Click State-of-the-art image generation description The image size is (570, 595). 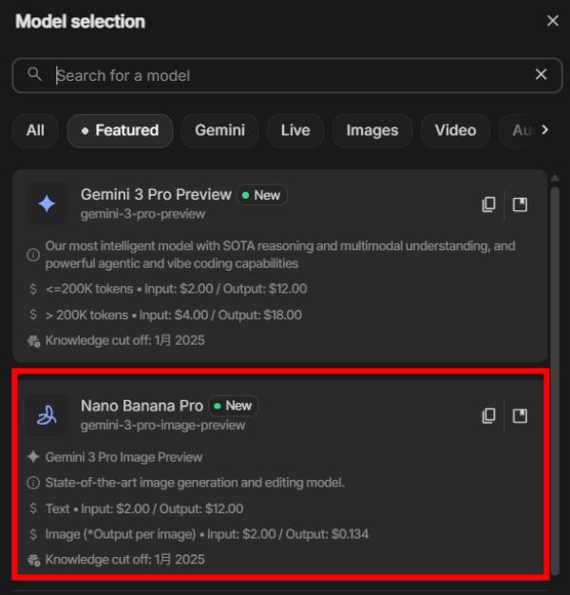(195, 483)
